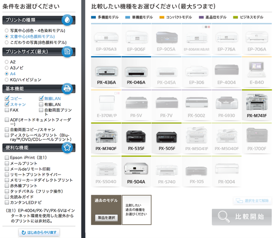This screenshot has width=274, height=238.
Task: Enable 自動両面コピー/スキャン checkbox
Action: (x=7, y=129)
